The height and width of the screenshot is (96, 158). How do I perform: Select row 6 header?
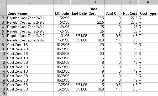click(x=3, y=36)
